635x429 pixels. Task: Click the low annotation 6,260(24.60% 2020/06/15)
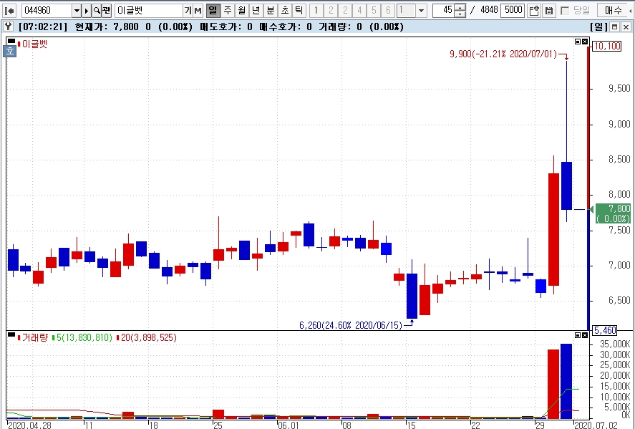[x=351, y=325]
